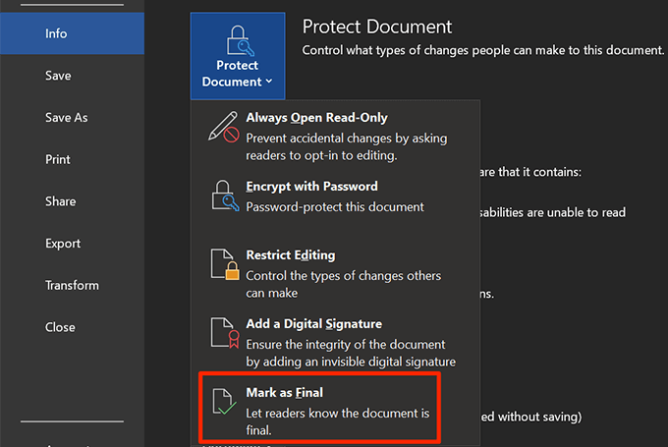Open the Export page
This screenshot has width=668, height=447.
(63, 244)
